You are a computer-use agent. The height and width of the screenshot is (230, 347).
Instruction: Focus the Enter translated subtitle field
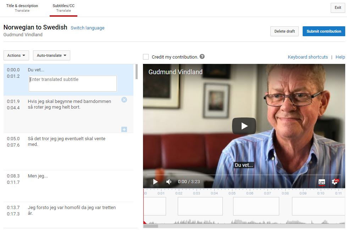[x=73, y=83]
